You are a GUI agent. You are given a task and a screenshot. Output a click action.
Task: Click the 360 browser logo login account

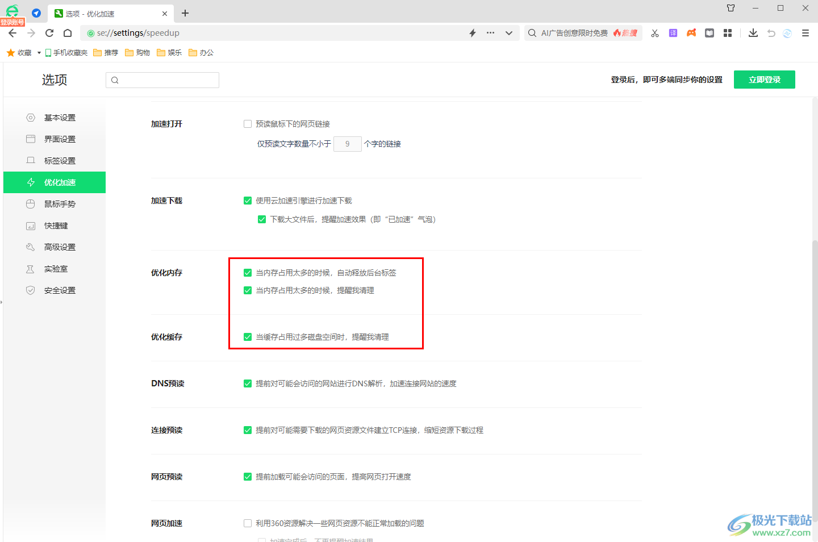12,14
